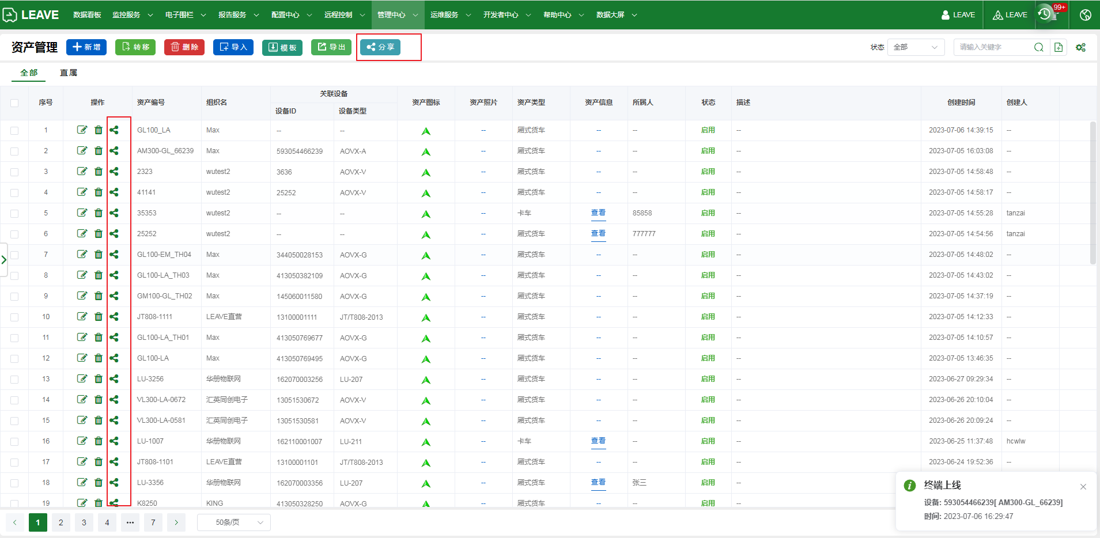This screenshot has width=1100, height=538.
Task: Click the export file icon beside search
Action: point(1059,47)
